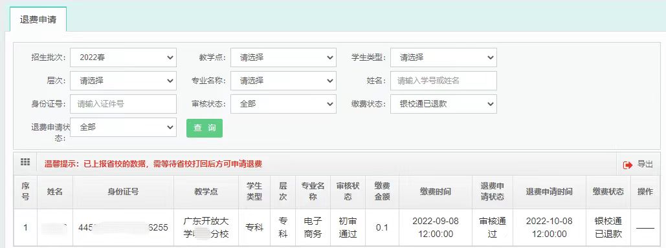Expand the 层次 dropdown

[x=123, y=81]
